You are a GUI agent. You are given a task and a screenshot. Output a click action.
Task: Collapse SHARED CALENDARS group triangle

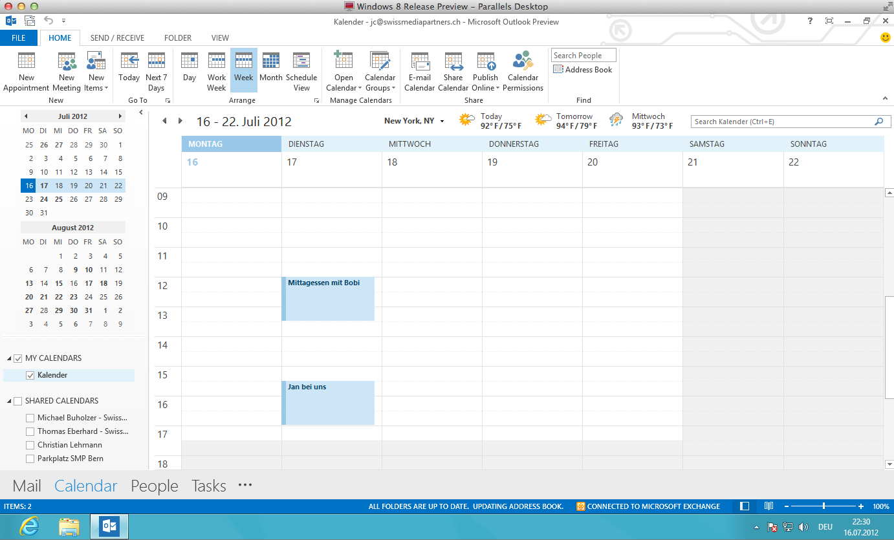(x=9, y=402)
